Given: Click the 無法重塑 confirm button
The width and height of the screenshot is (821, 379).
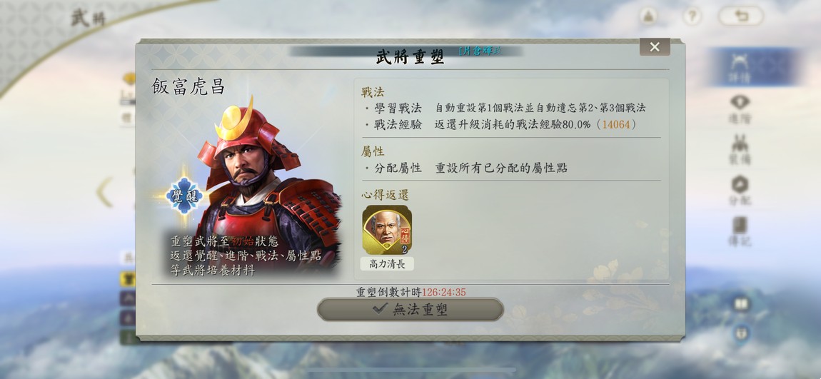Looking at the screenshot, I should click(x=410, y=309).
